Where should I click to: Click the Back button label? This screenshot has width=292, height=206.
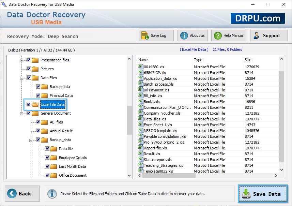coord(25,194)
